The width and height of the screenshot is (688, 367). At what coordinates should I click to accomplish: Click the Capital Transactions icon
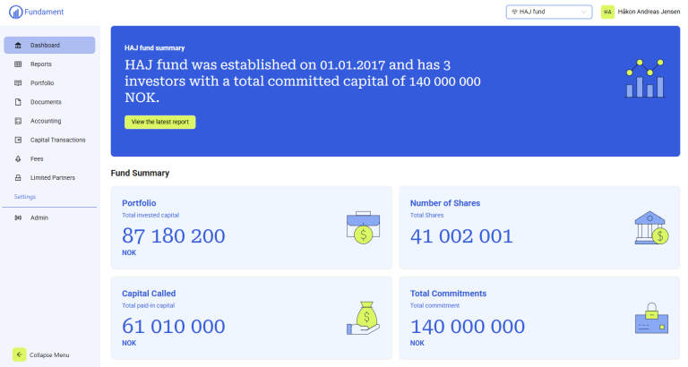pos(19,140)
